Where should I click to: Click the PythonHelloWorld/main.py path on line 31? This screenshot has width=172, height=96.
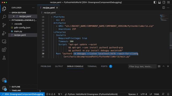pyautogui.click(x=114, y=57)
